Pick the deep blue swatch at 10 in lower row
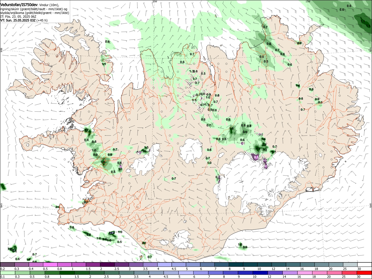This screenshot has width=372, height=279. 260,273
